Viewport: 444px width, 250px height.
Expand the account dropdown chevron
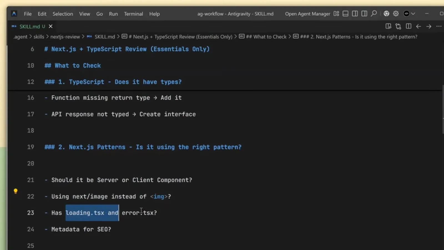point(413,14)
